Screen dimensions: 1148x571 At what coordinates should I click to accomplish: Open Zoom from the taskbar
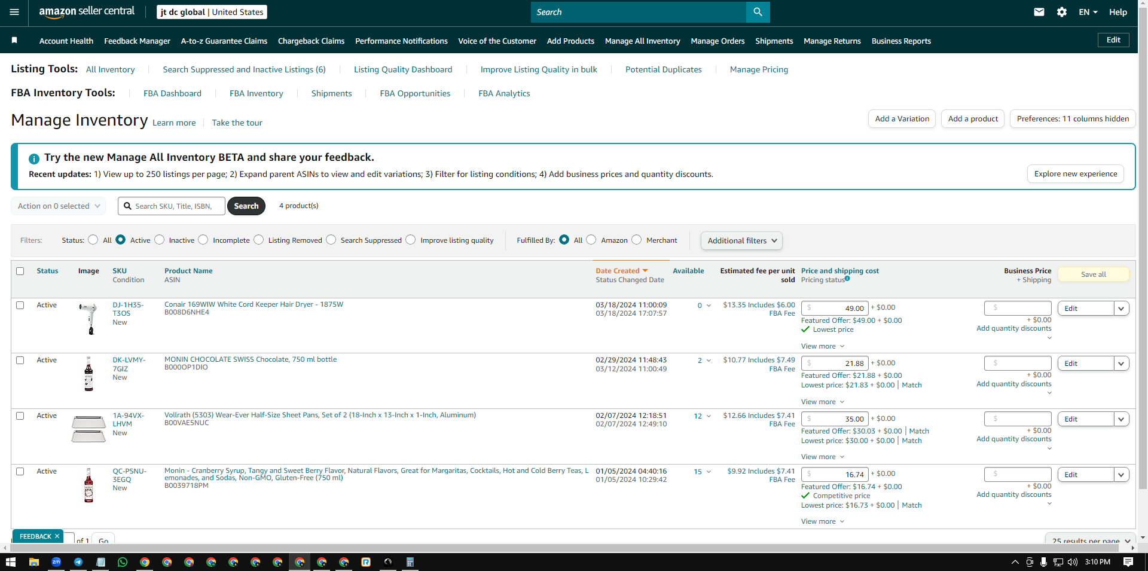[x=56, y=562]
